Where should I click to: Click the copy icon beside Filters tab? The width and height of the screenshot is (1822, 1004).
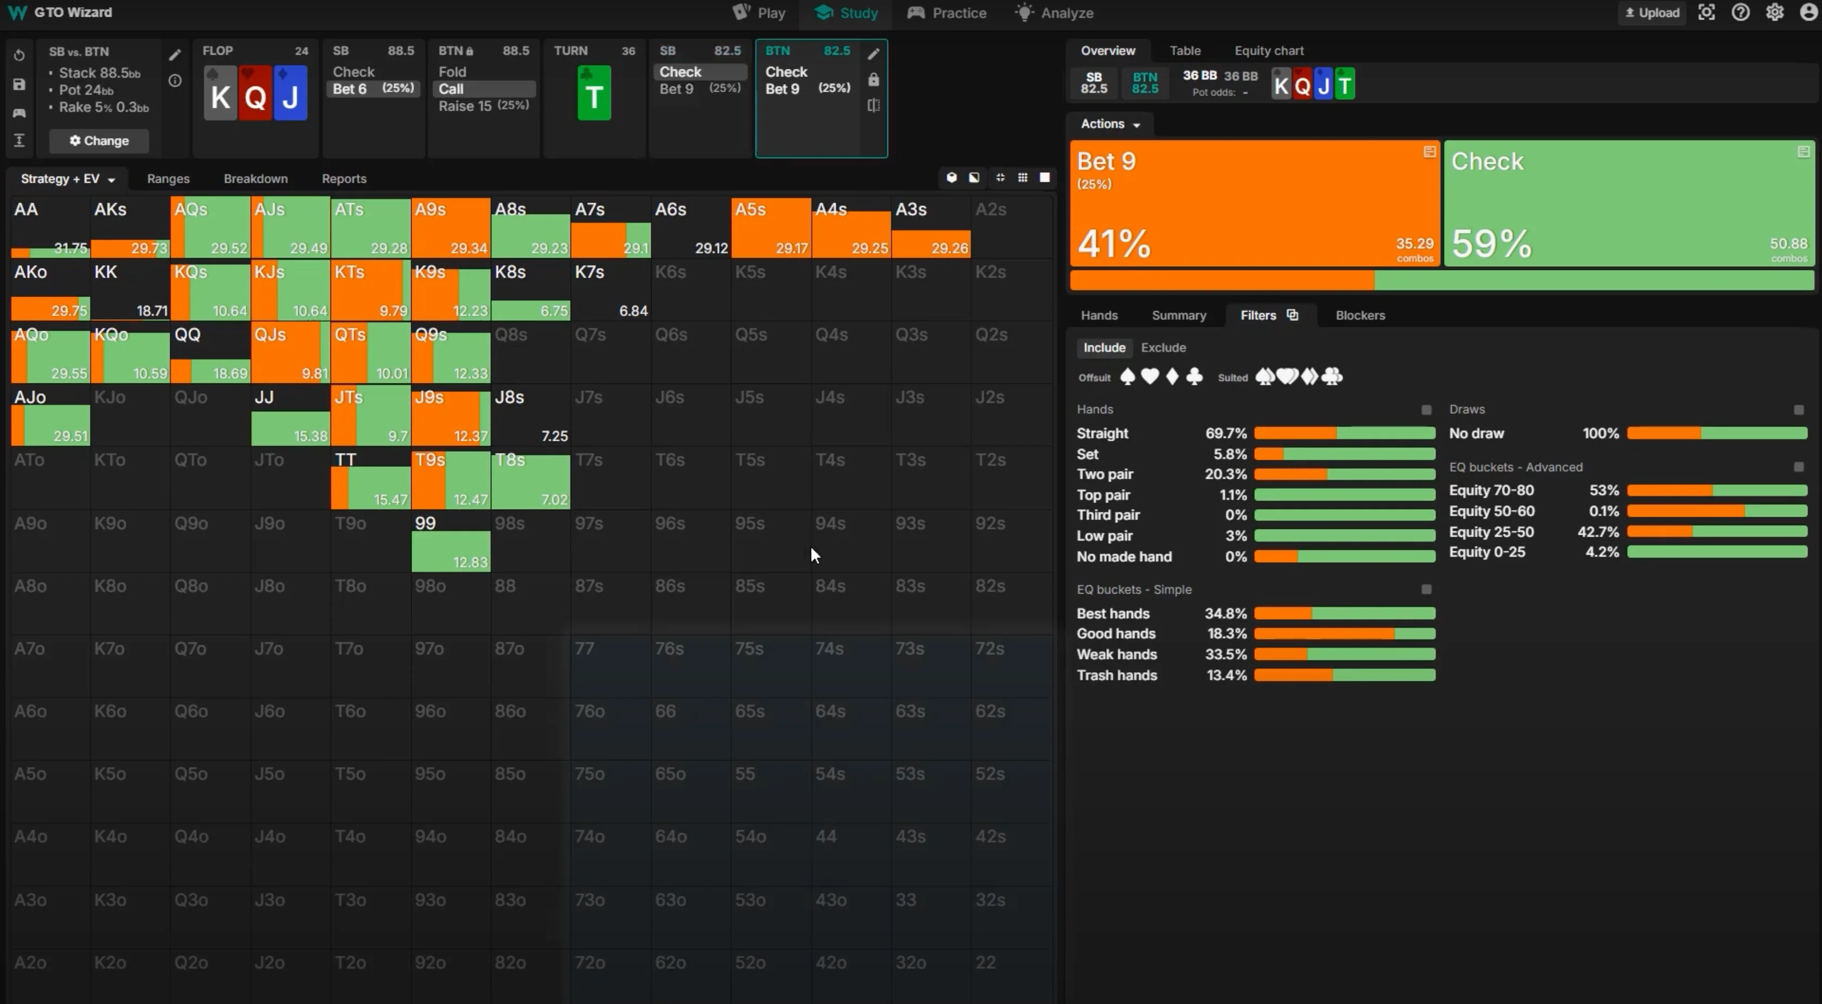(x=1292, y=316)
